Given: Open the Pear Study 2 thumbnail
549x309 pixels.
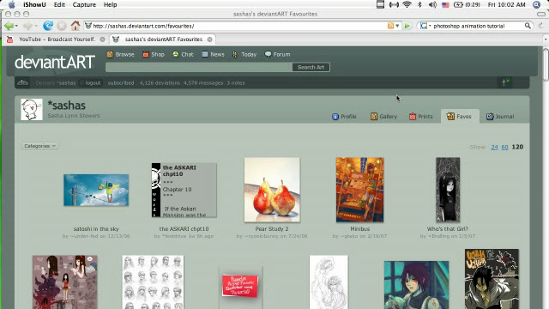Looking at the screenshot, I should [x=272, y=190].
